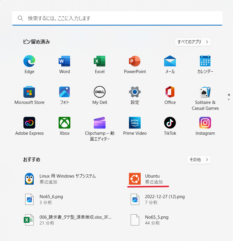The image size is (233, 241).
Task: Open Linux 用 Windows サブシステム penguin icon
Action: coord(29,178)
